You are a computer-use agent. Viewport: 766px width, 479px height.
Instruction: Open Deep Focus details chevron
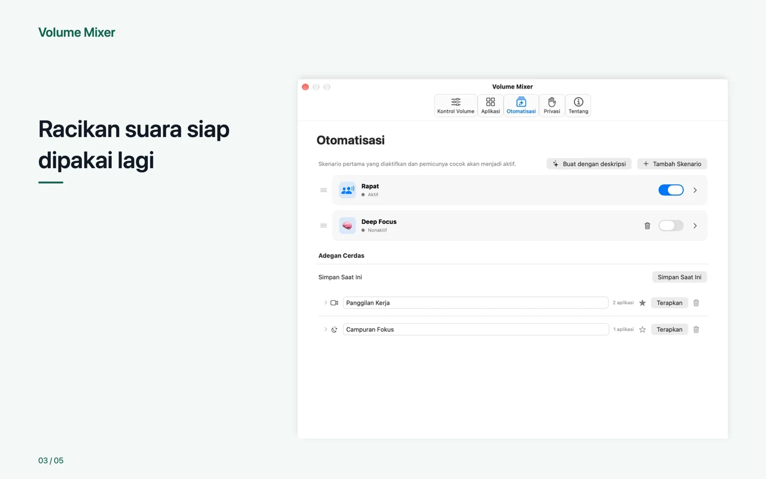pos(695,226)
